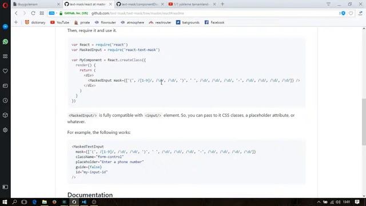Reload the current GitHub page
The width and height of the screenshot is (366, 206).
click(x=33, y=13)
